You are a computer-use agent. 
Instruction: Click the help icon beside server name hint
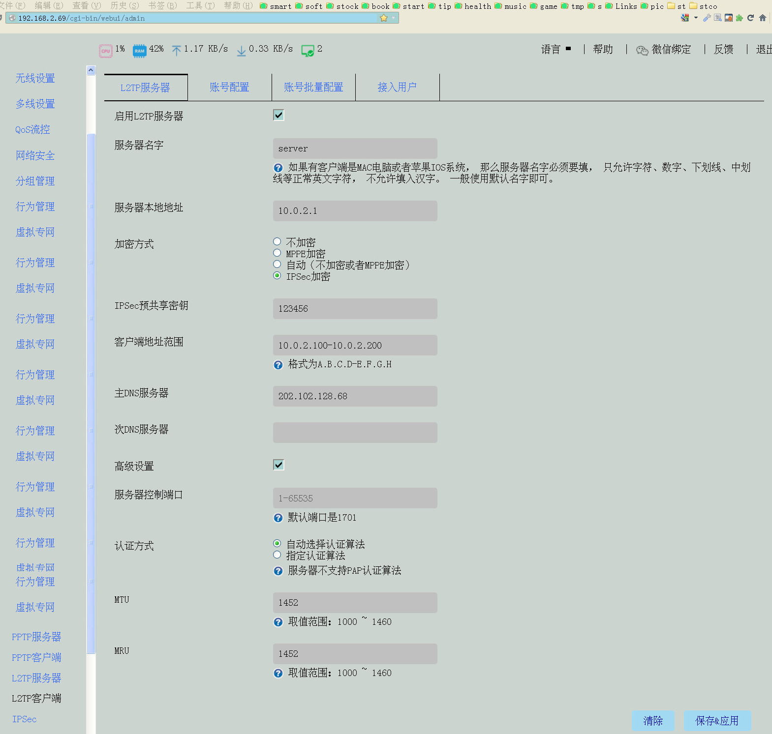pos(278,168)
